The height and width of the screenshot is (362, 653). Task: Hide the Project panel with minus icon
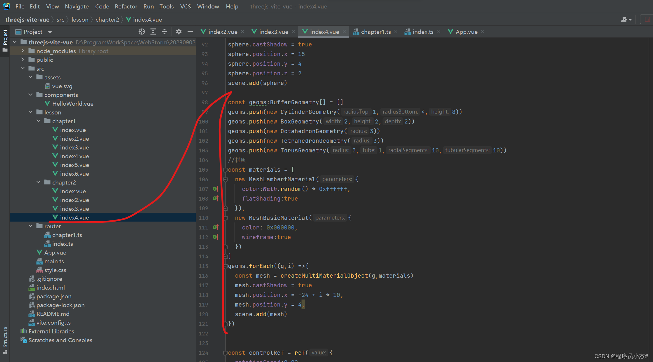190,32
